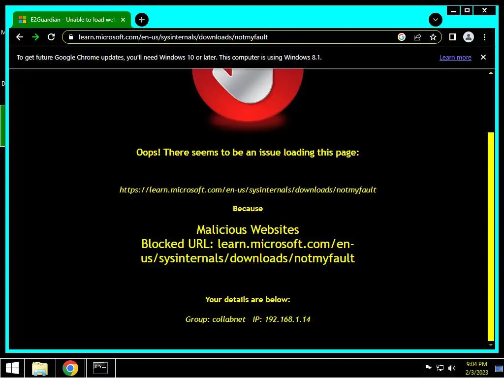Open the volume speaker tray icon
The width and height of the screenshot is (504, 378).
[x=452, y=368]
